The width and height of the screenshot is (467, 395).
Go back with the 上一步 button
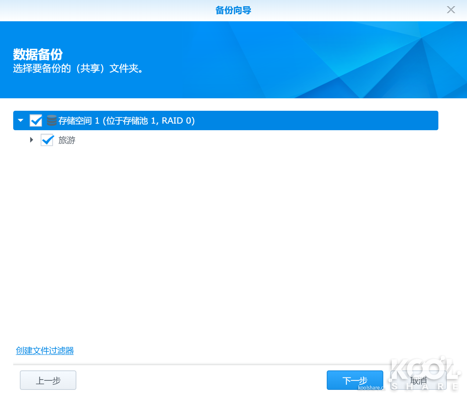[x=48, y=380]
